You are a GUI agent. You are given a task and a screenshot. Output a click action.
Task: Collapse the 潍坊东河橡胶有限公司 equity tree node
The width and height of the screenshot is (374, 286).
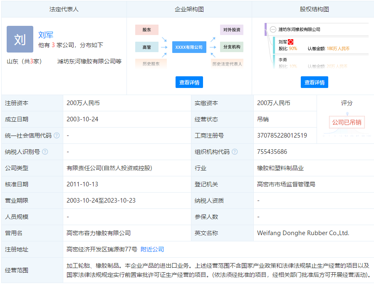pos(273,30)
